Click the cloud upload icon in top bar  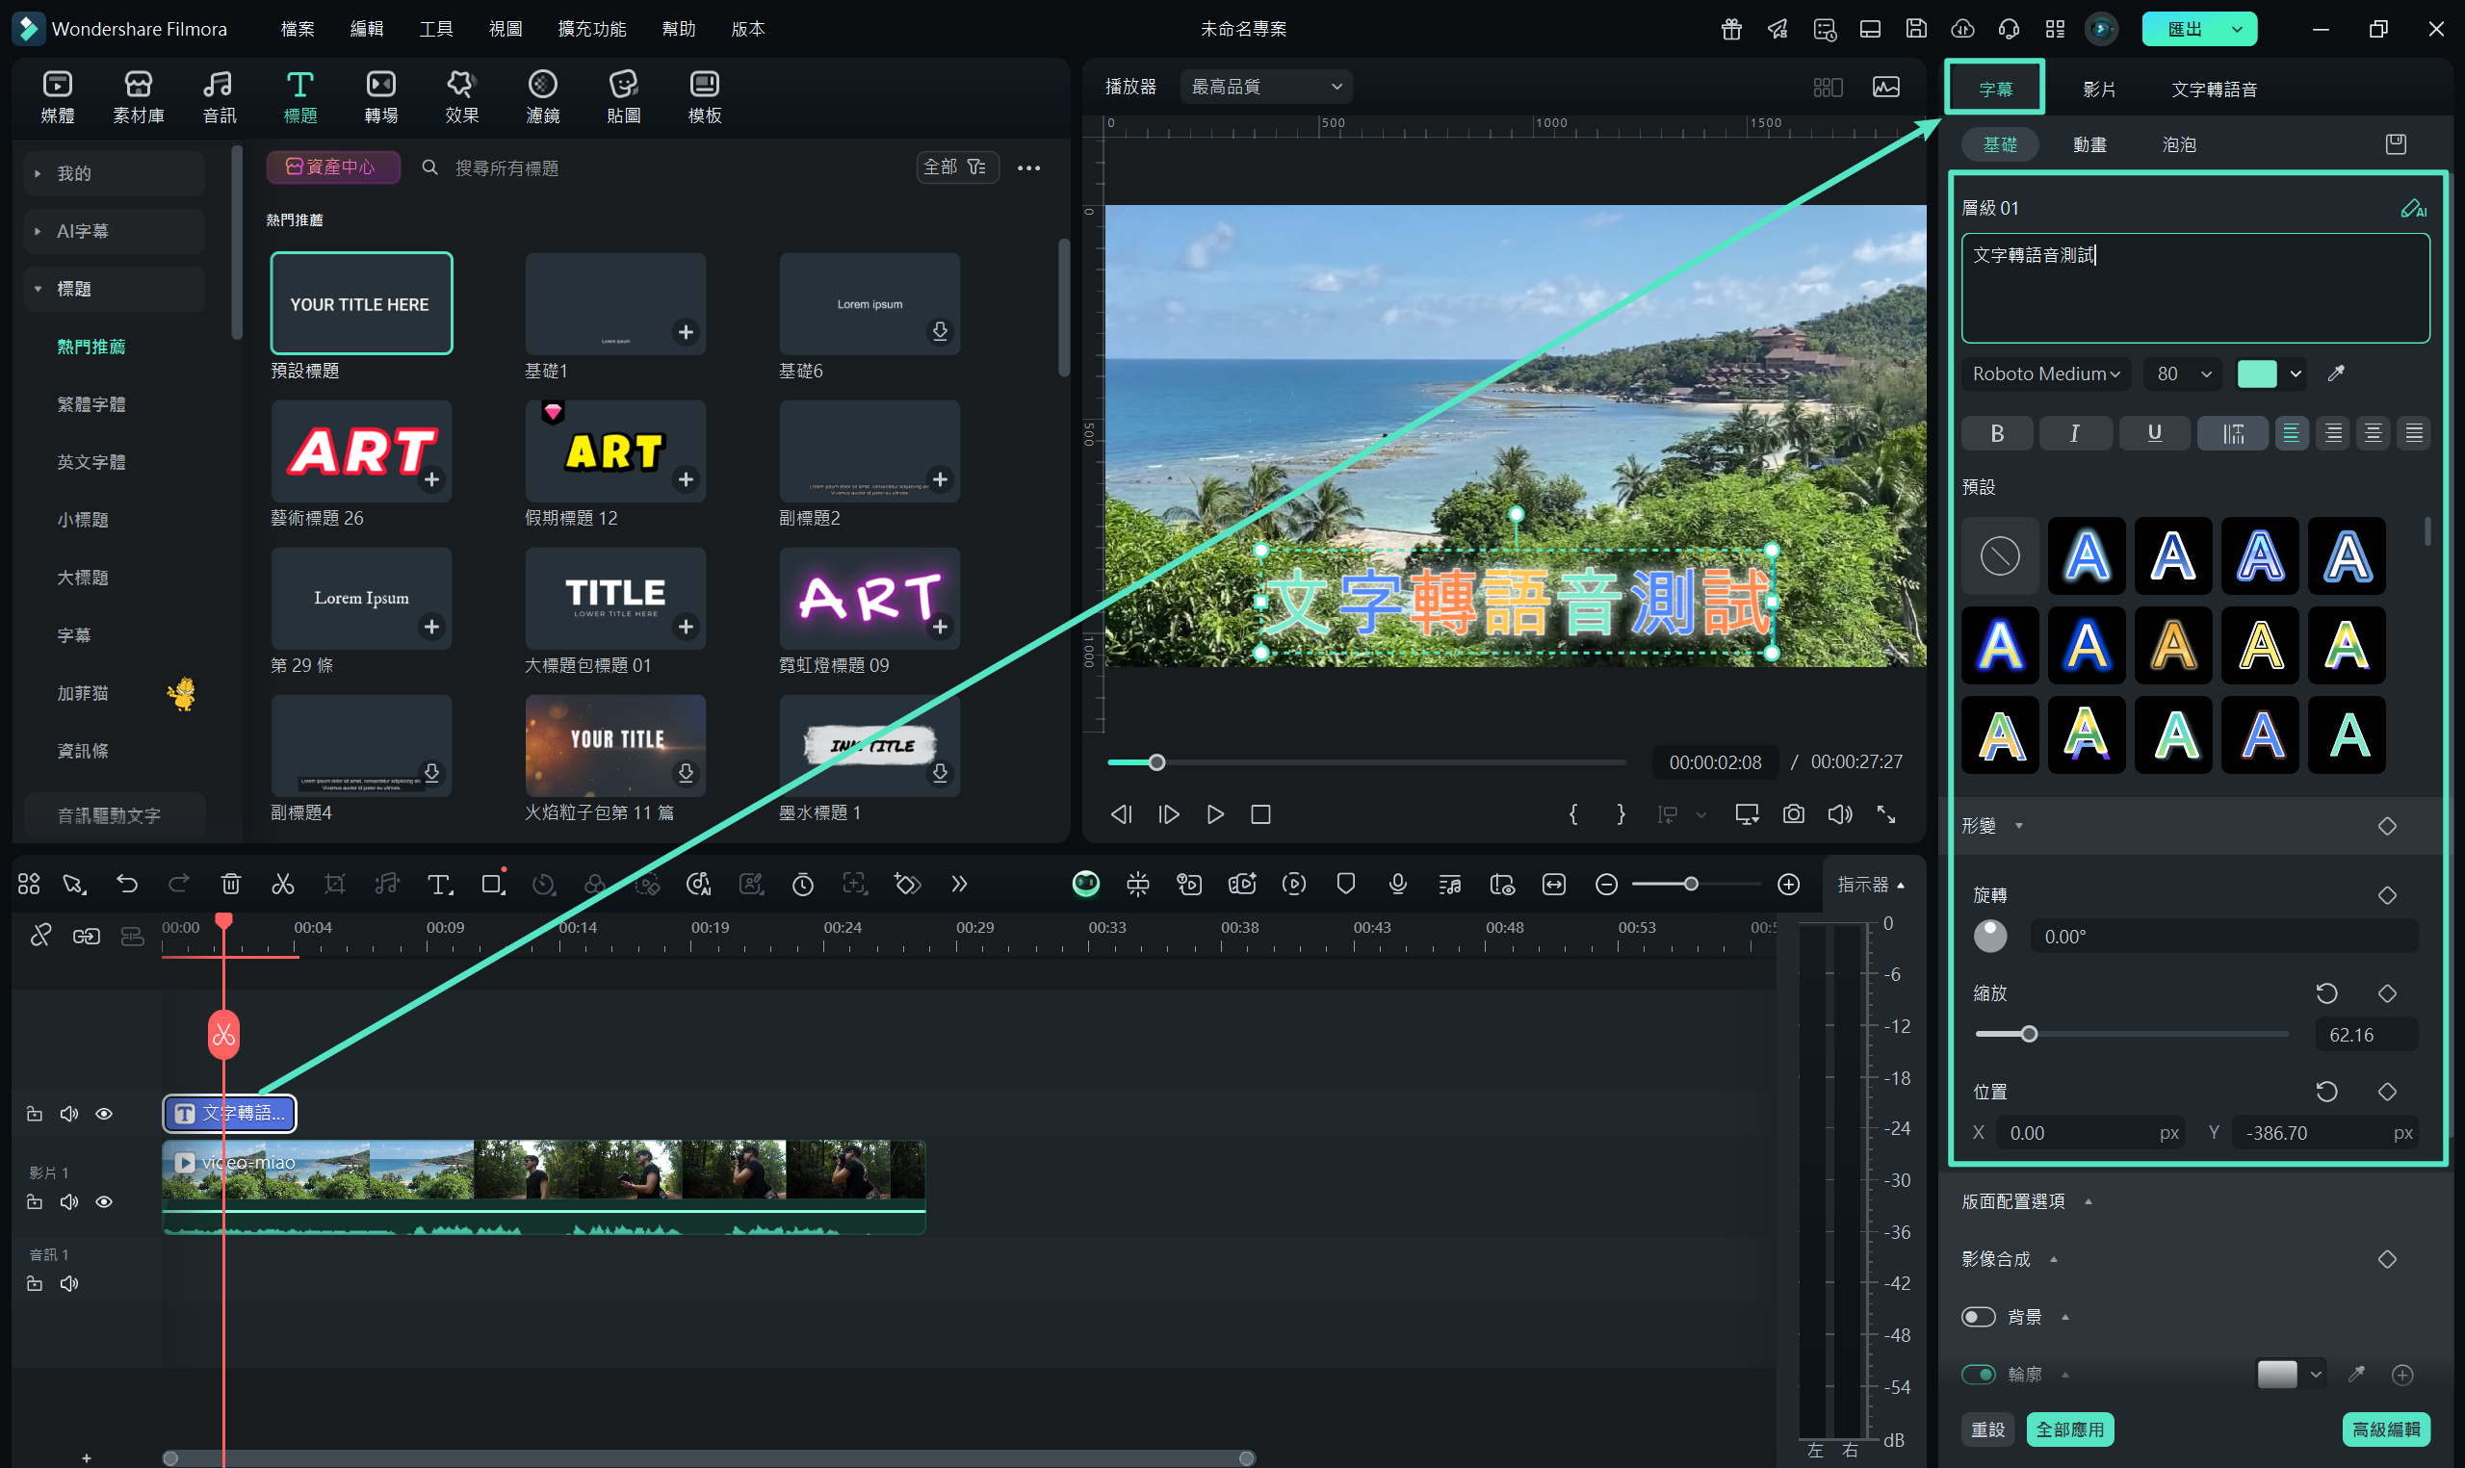[x=1962, y=29]
